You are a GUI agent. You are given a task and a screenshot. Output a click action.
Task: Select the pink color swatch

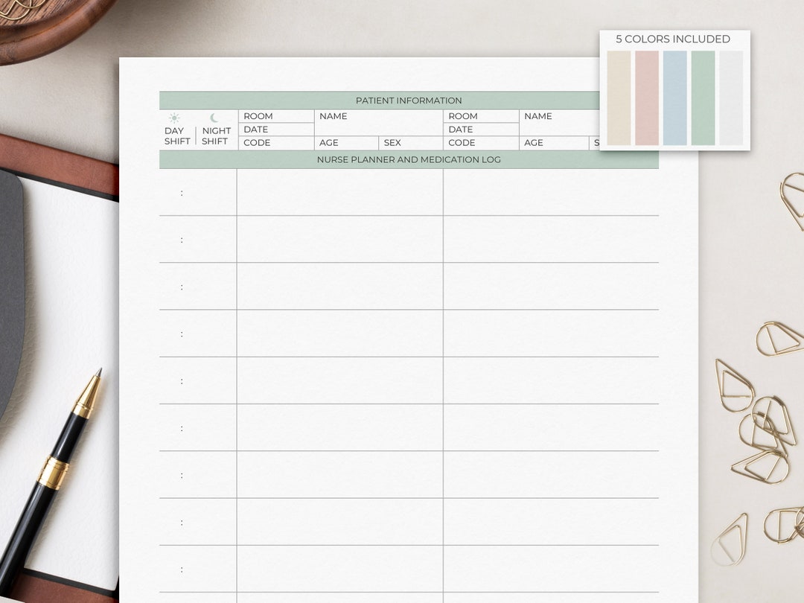(647, 98)
